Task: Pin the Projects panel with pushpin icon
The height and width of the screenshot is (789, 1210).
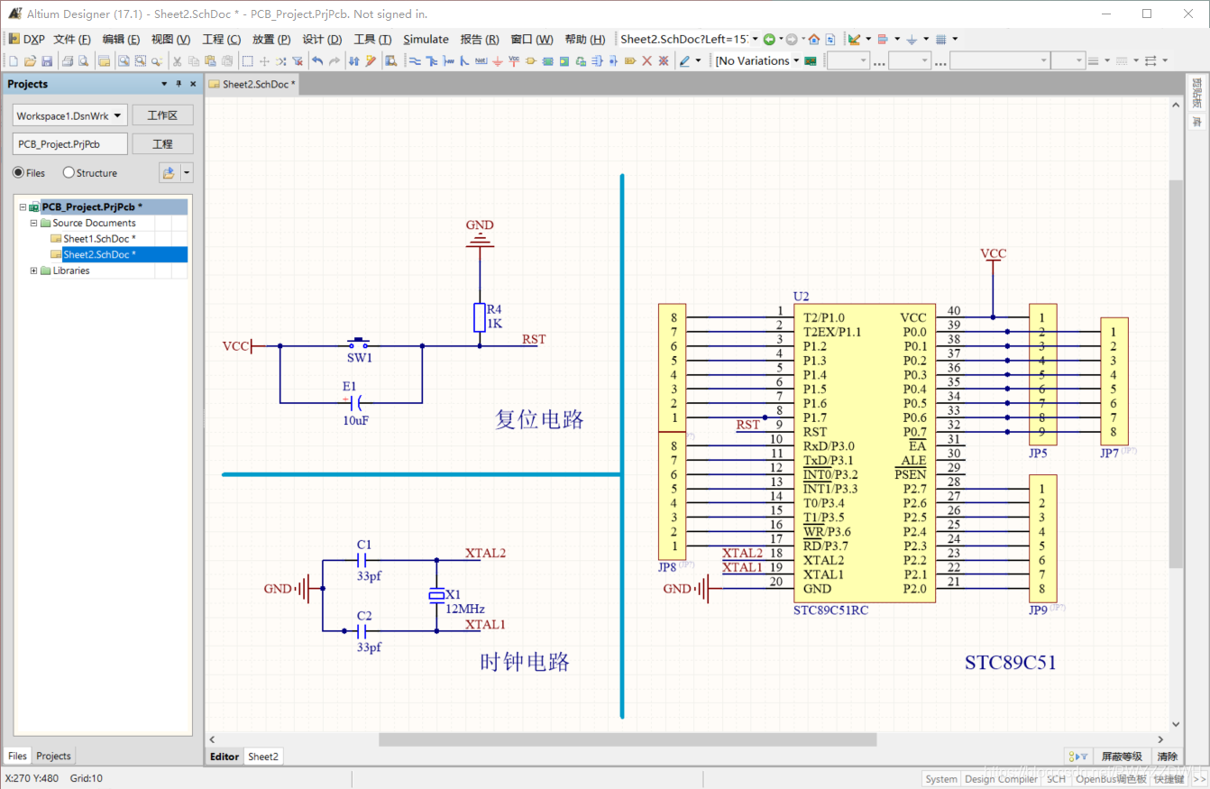Action: 179,84
